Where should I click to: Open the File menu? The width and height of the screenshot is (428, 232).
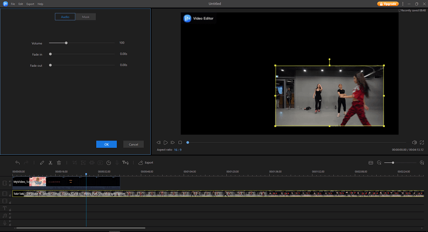pyautogui.click(x=13, y=4)
